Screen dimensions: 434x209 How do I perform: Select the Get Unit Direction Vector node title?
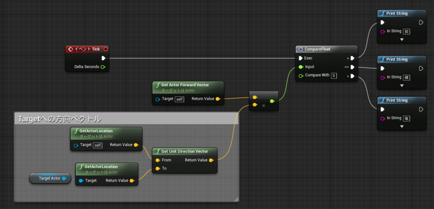click(185, 151)
